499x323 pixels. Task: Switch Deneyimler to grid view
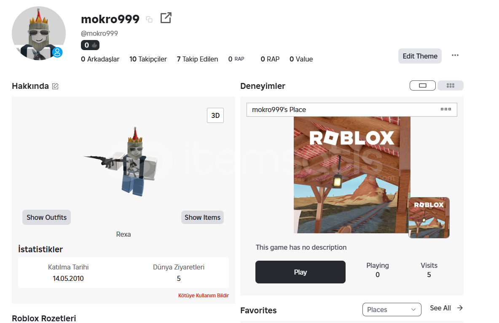point(450,85)
